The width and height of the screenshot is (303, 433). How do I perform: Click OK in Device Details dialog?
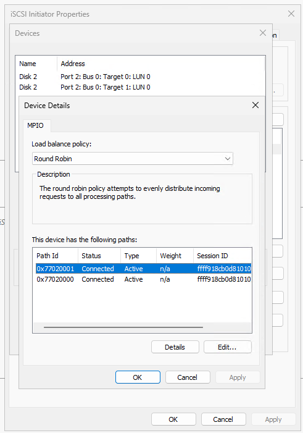click(138, 377)
